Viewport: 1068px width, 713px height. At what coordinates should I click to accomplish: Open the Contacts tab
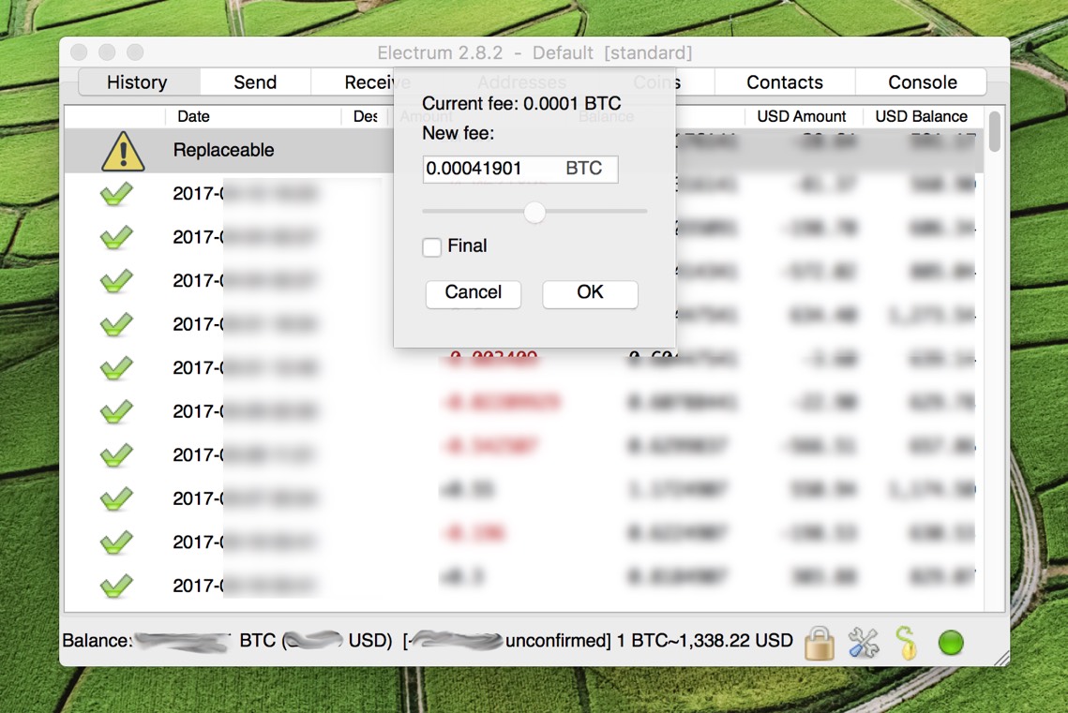[x=785, y=82]
